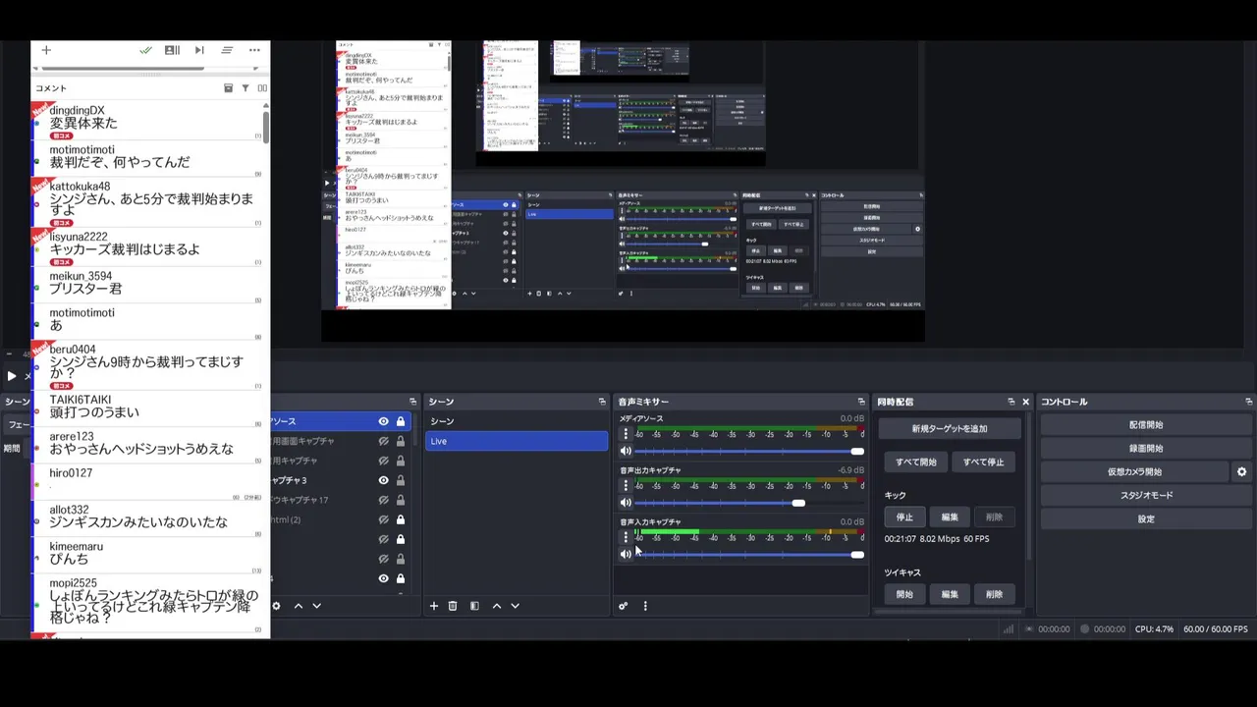Move scene up in scenes toolbar
Image resolution: width=1257 pixels, height=707 pixels.
497,606
